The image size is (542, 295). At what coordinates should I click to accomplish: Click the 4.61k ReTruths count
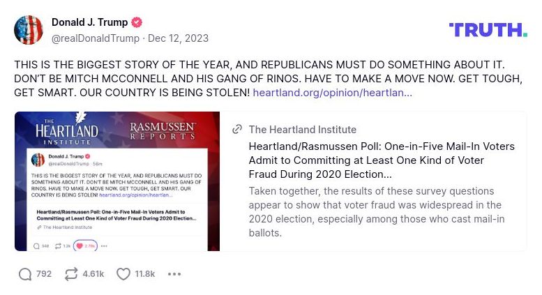tap(93, 274)
